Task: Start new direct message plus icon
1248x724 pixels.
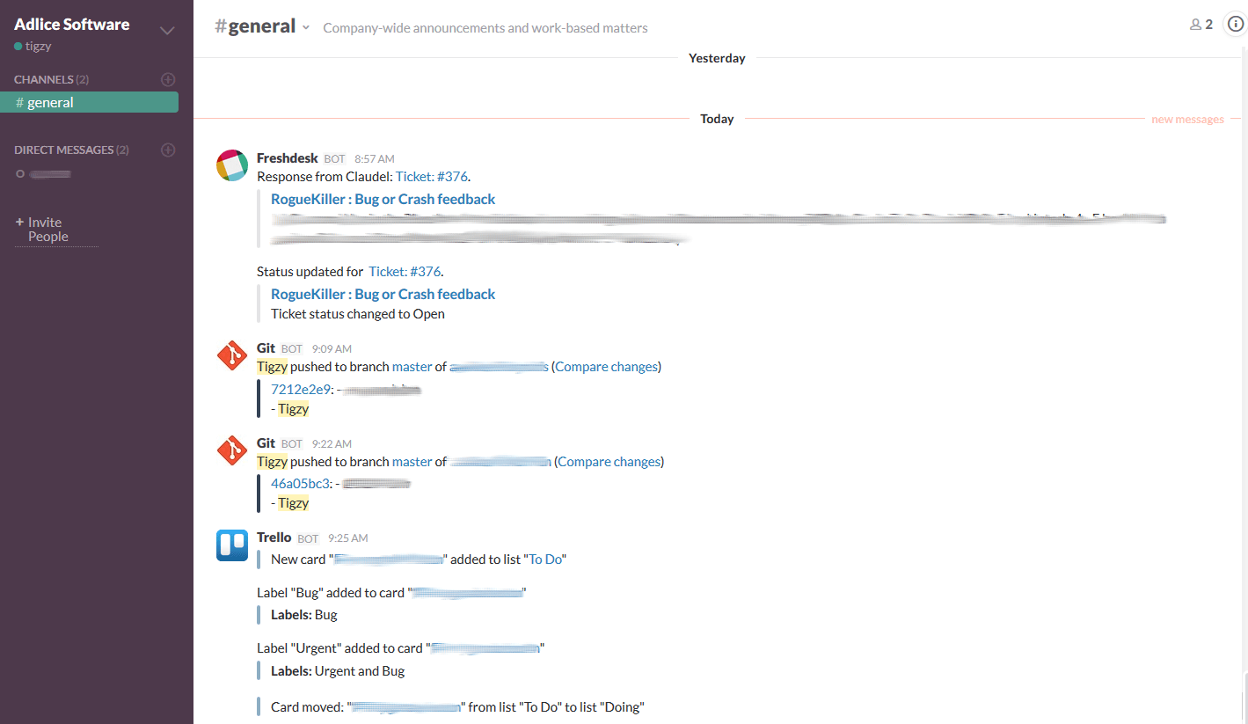Action: (168, 150)
